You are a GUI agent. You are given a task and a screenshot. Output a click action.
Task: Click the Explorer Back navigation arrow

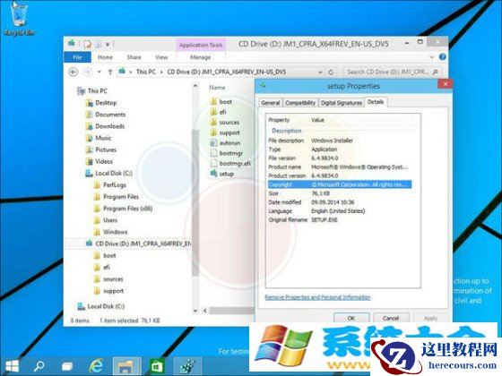pos(74,72)
